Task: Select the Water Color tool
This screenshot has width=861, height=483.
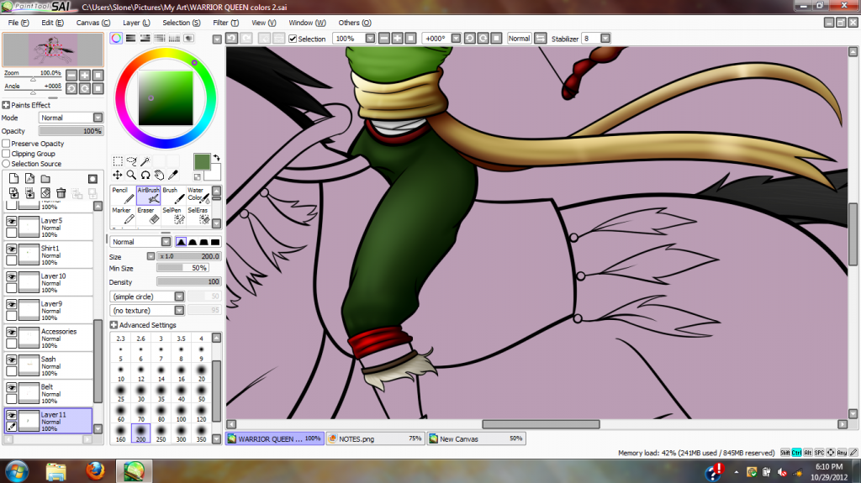Action: 198,196
